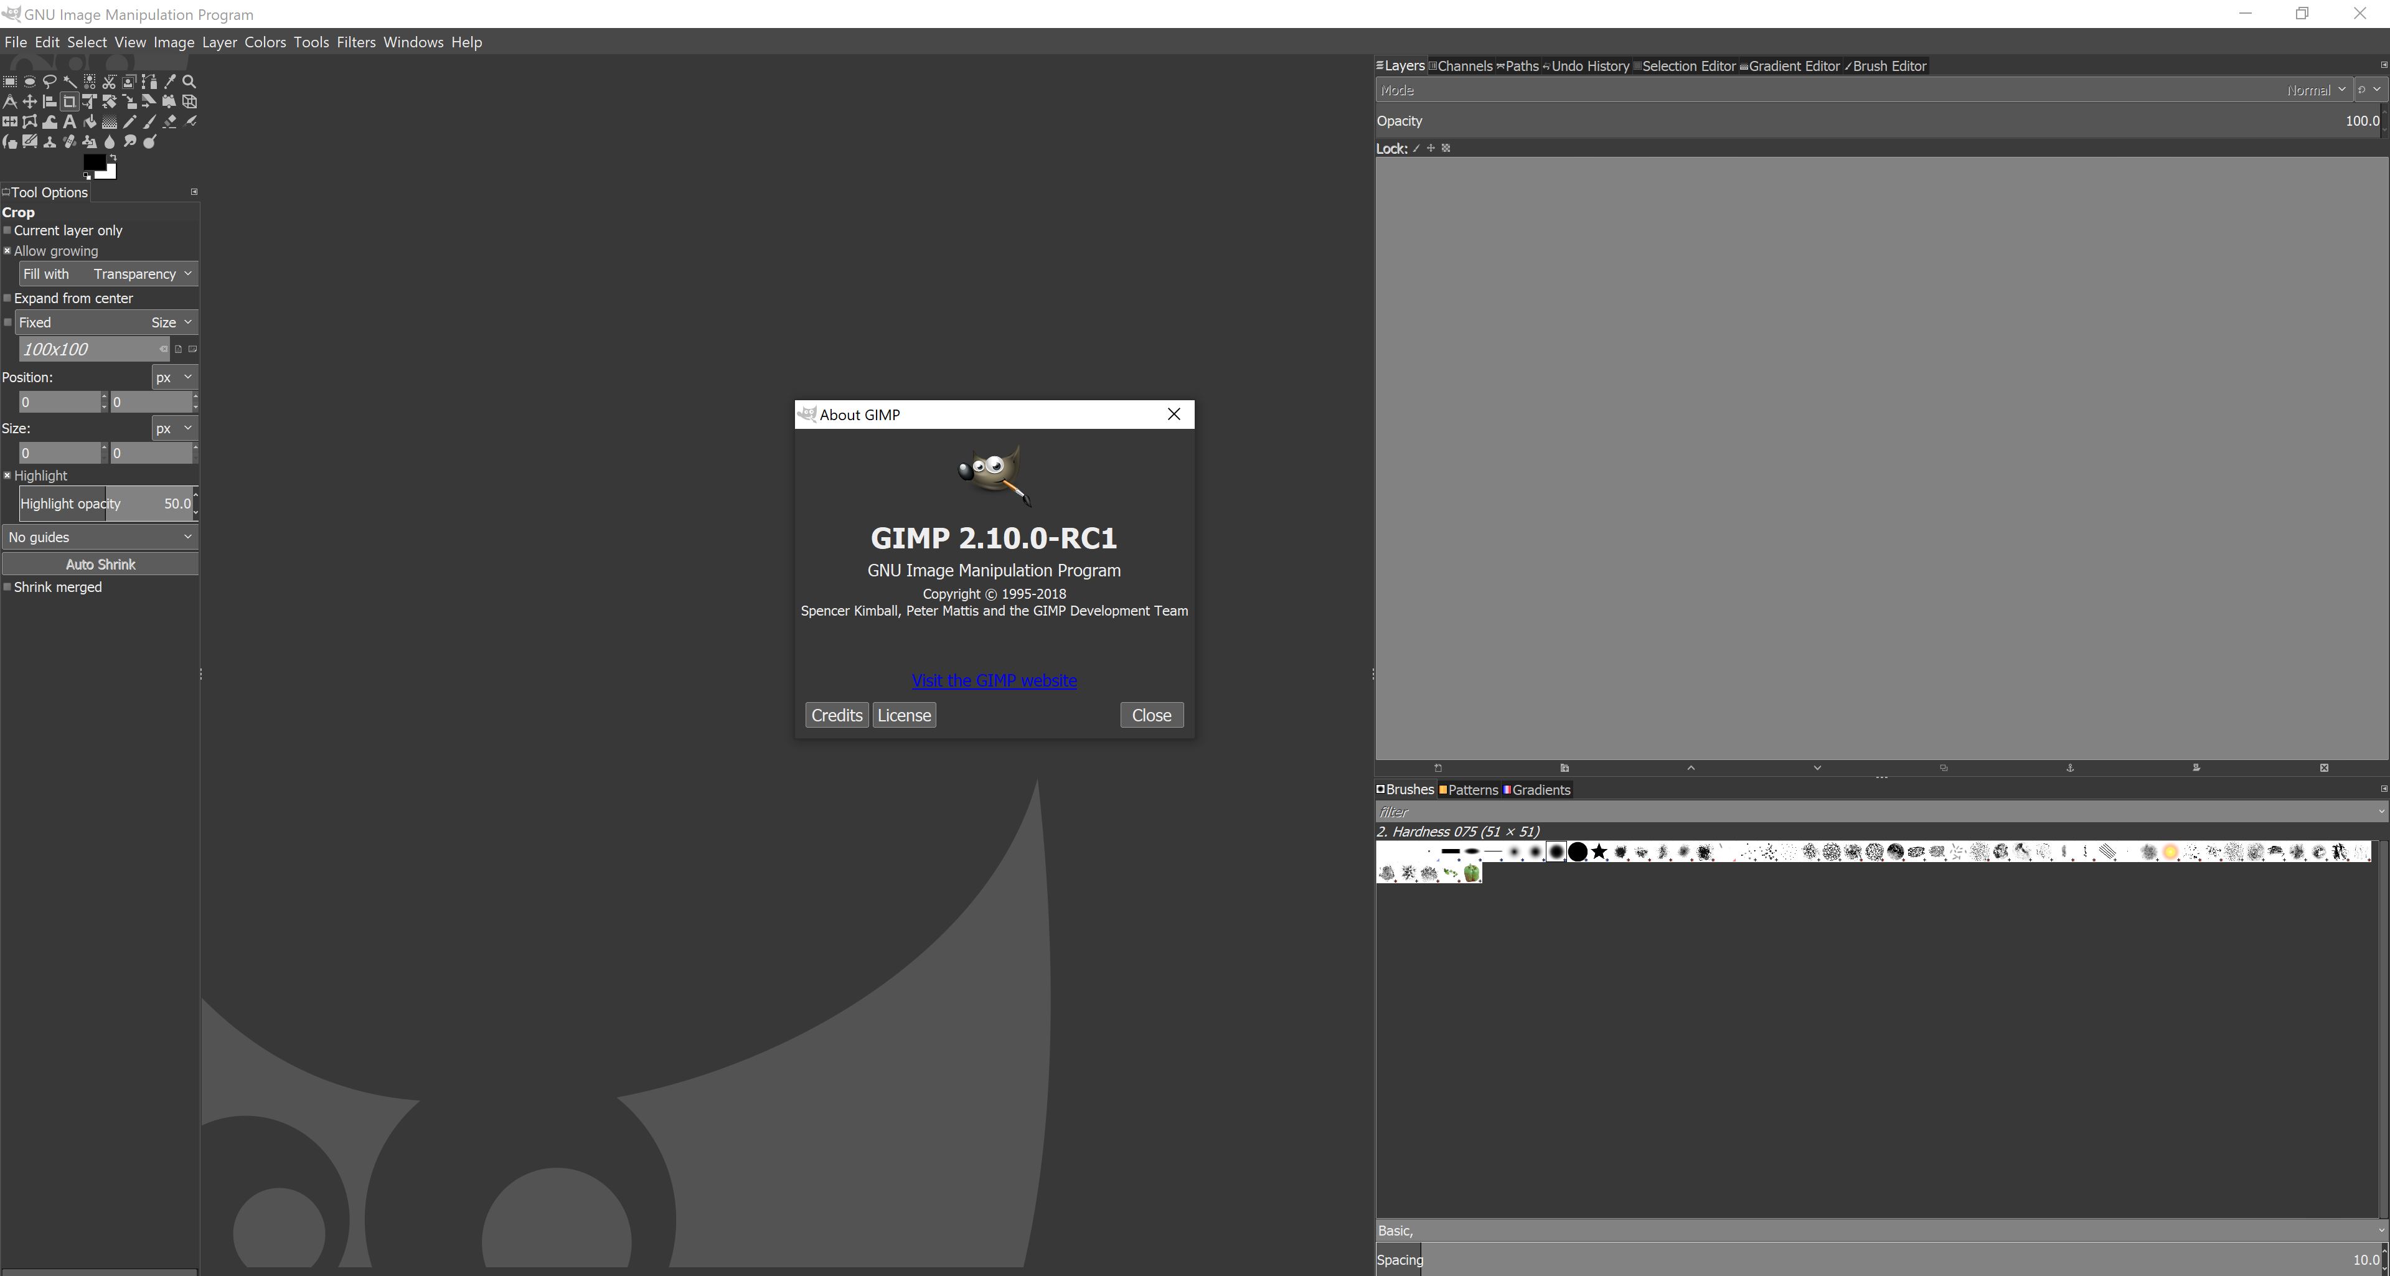Open Visit the GIMP website link
Screen dimensions: 2390x1276
pos(994,681)
